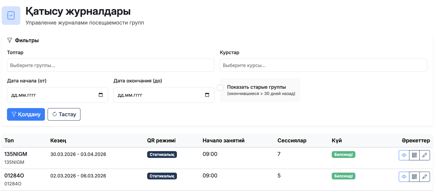Click the Топ column header

pyautogui.click(x=9, y=141)
